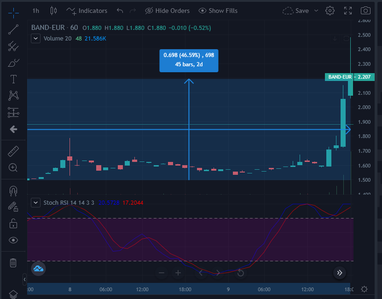Click the measurement info box 0.698 (46.59%)

click(x=189, y=61)
